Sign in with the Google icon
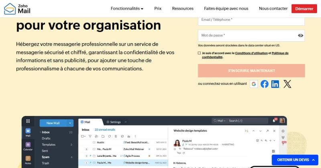The width and height of the screenshot is (321, 168). pos(254,84)
